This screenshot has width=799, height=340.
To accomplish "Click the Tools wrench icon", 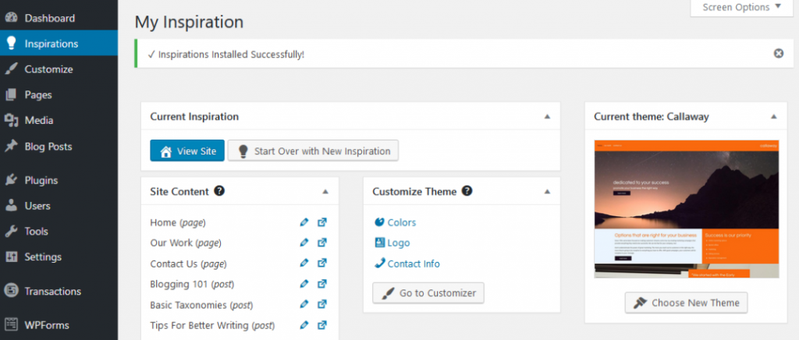I will pyautogui.click(x=11, y=231).
